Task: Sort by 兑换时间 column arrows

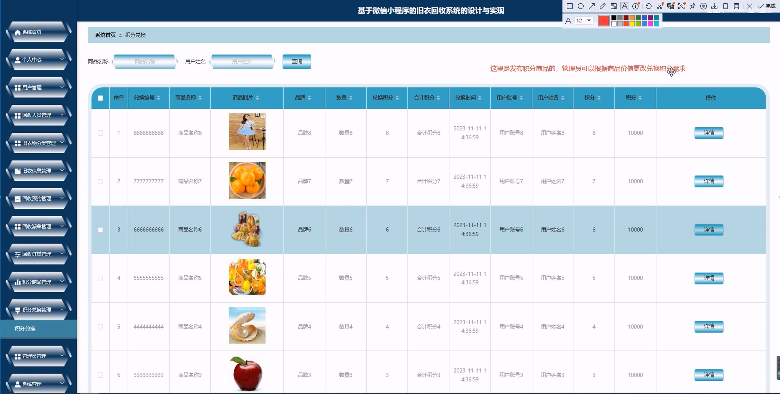Action: point(480,98)
